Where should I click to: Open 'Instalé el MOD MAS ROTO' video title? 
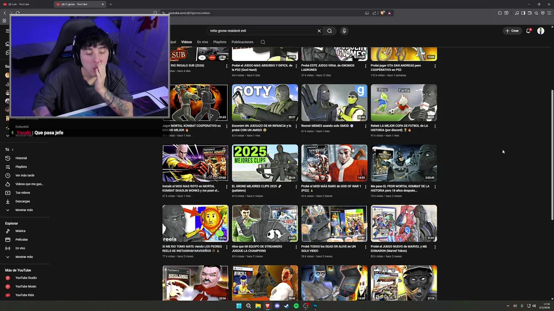[x=191, y=188]
